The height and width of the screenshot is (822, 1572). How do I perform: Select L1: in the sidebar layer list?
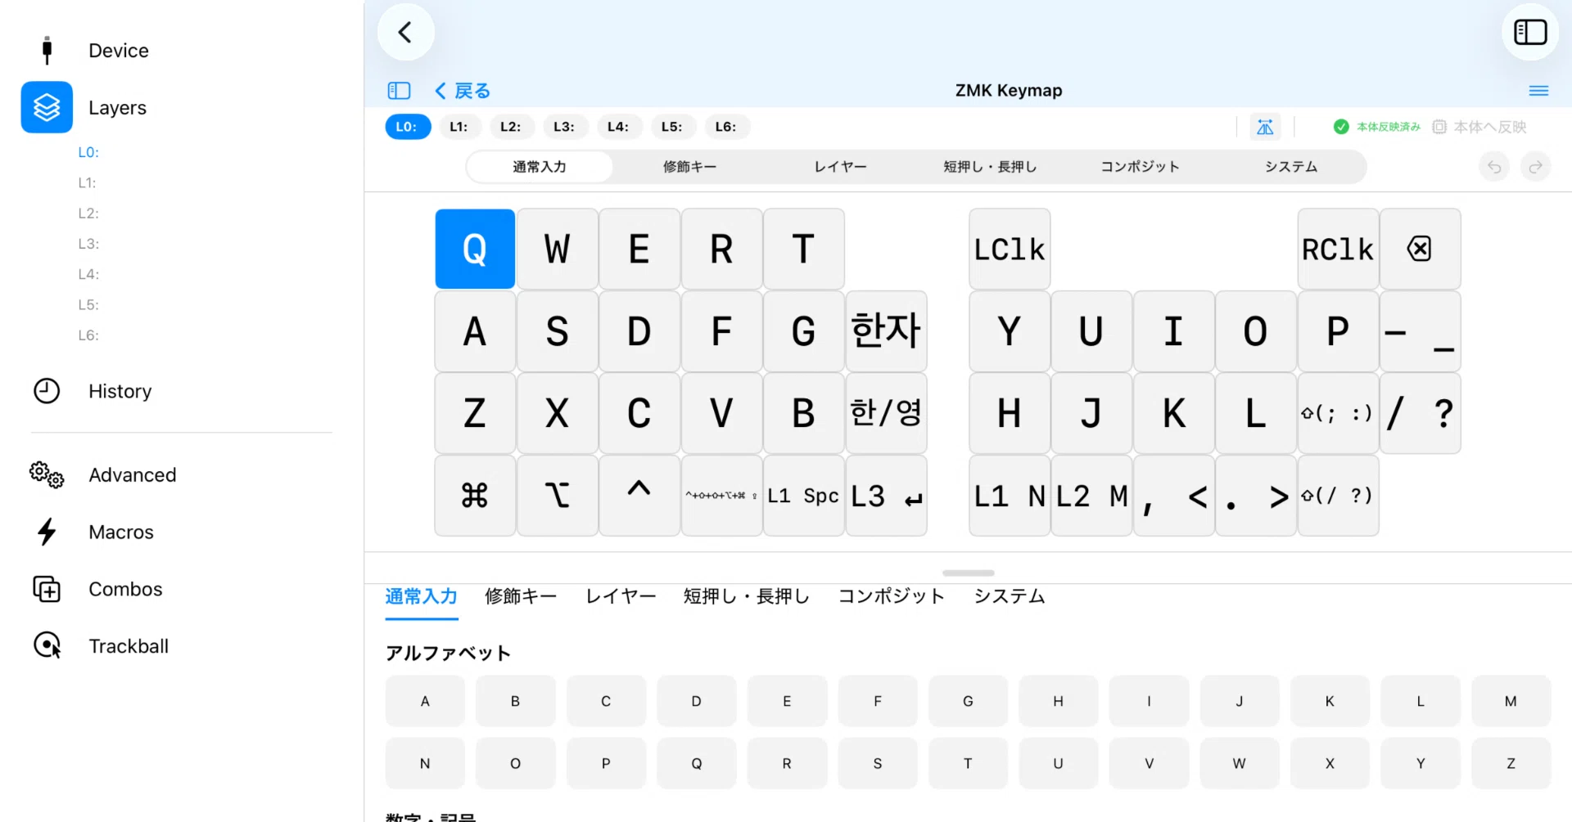[x=88, y=182]
